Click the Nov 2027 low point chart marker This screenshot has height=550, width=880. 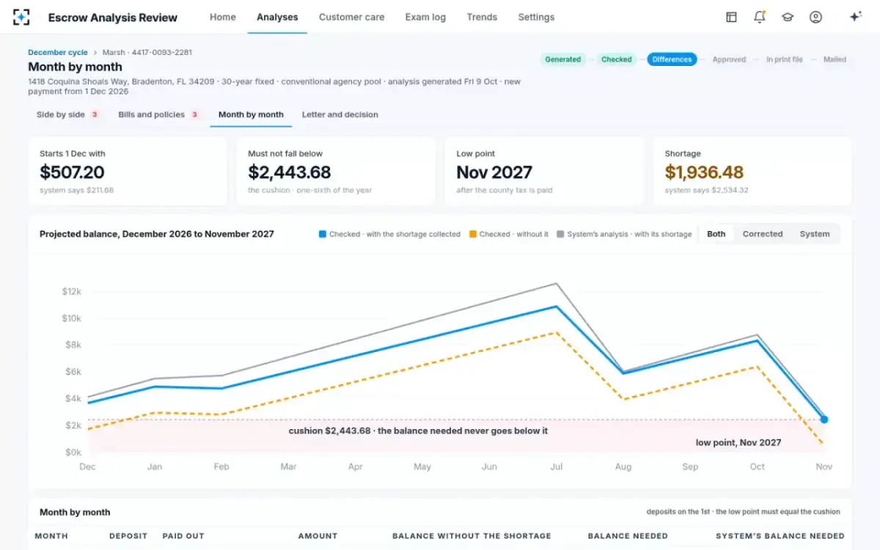tap(824, 419)
